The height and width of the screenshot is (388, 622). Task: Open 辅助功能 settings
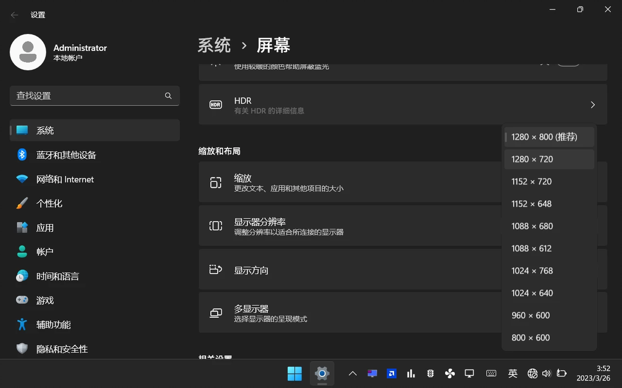pos(94,324)
